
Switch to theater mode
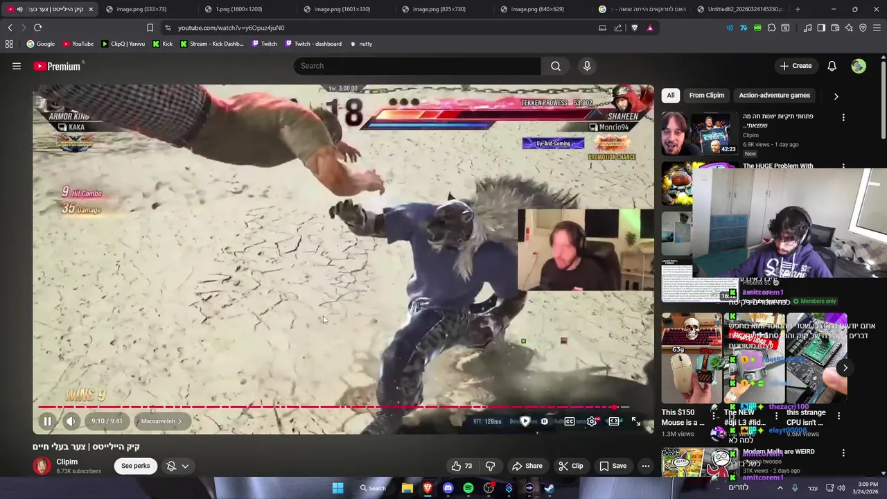point(614,421)
